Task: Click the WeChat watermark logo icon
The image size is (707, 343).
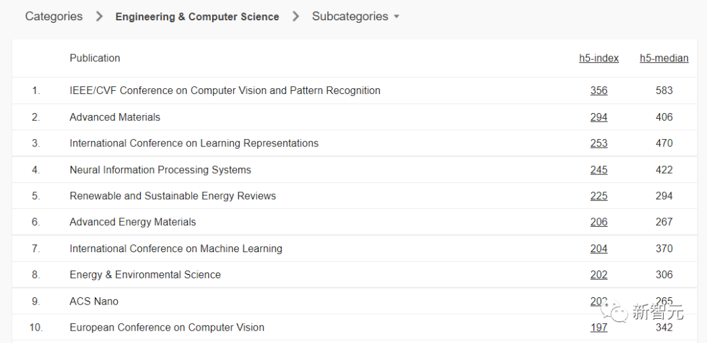Action: (616, 311)
